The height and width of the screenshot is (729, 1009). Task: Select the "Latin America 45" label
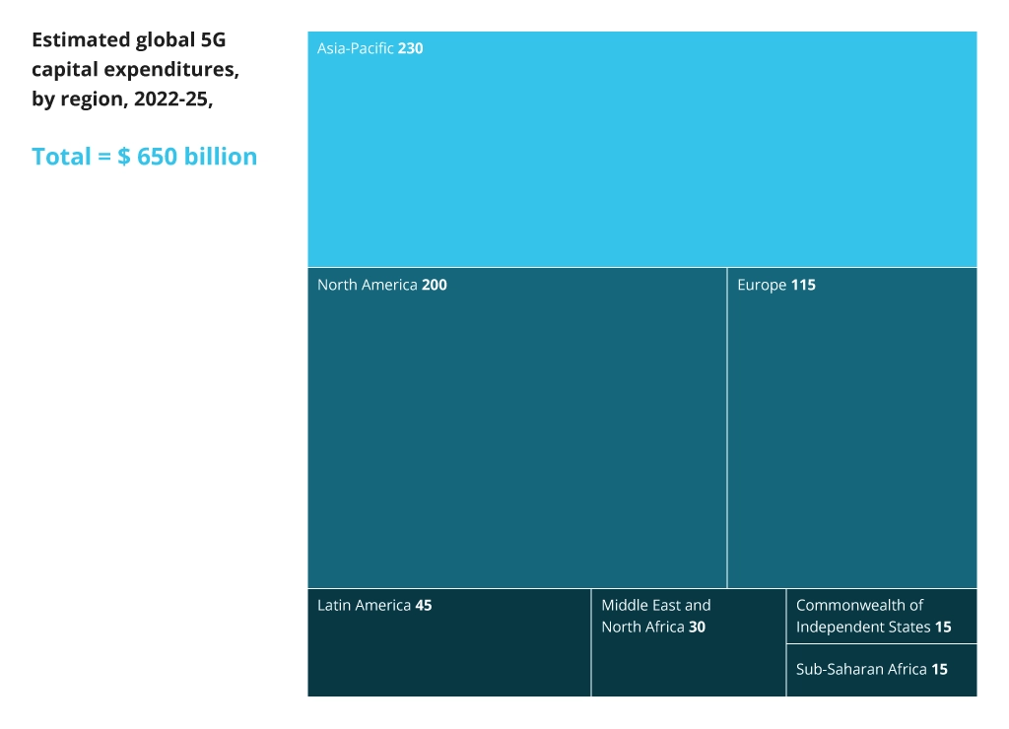click(374, 605)
